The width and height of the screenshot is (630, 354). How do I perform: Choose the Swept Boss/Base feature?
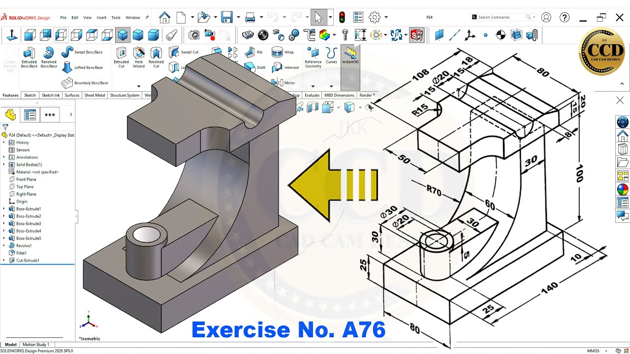[82, 52]
